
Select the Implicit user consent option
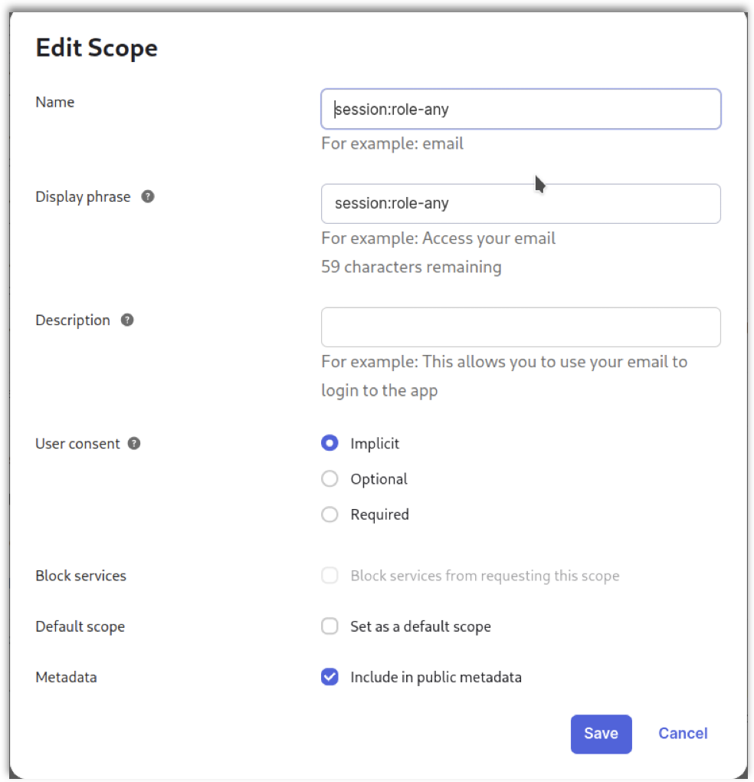pos(330,443)
